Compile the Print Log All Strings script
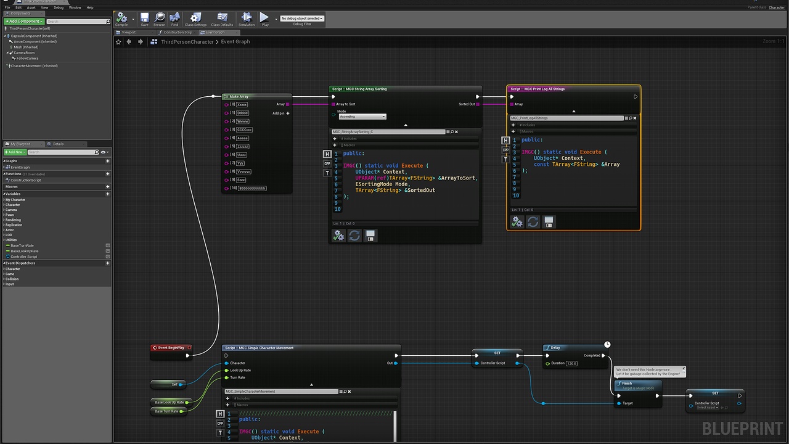Viewport: 789px width, 444px height. coord(517,222)
